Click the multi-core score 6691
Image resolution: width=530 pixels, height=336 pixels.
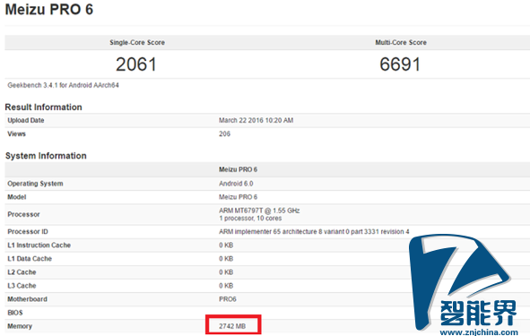point(400,65)
